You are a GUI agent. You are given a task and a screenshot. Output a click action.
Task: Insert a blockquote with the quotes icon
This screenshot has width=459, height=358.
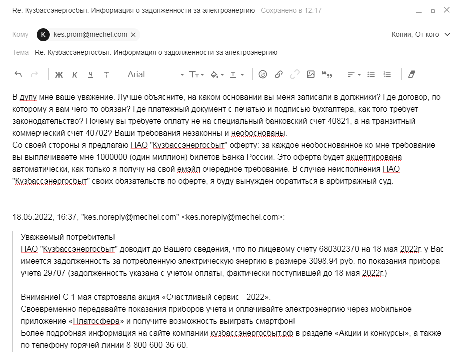pyautogui.click(x=327, y=74)
